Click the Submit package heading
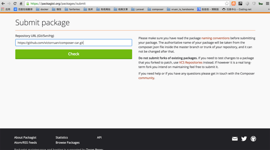Screen dimensions: 270x150 click(x=43, y=23)
